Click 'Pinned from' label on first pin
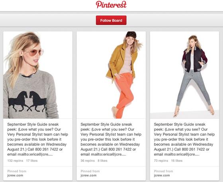 point(17,171)
